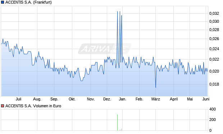Click the tallest green volume bar

(117, 122)
